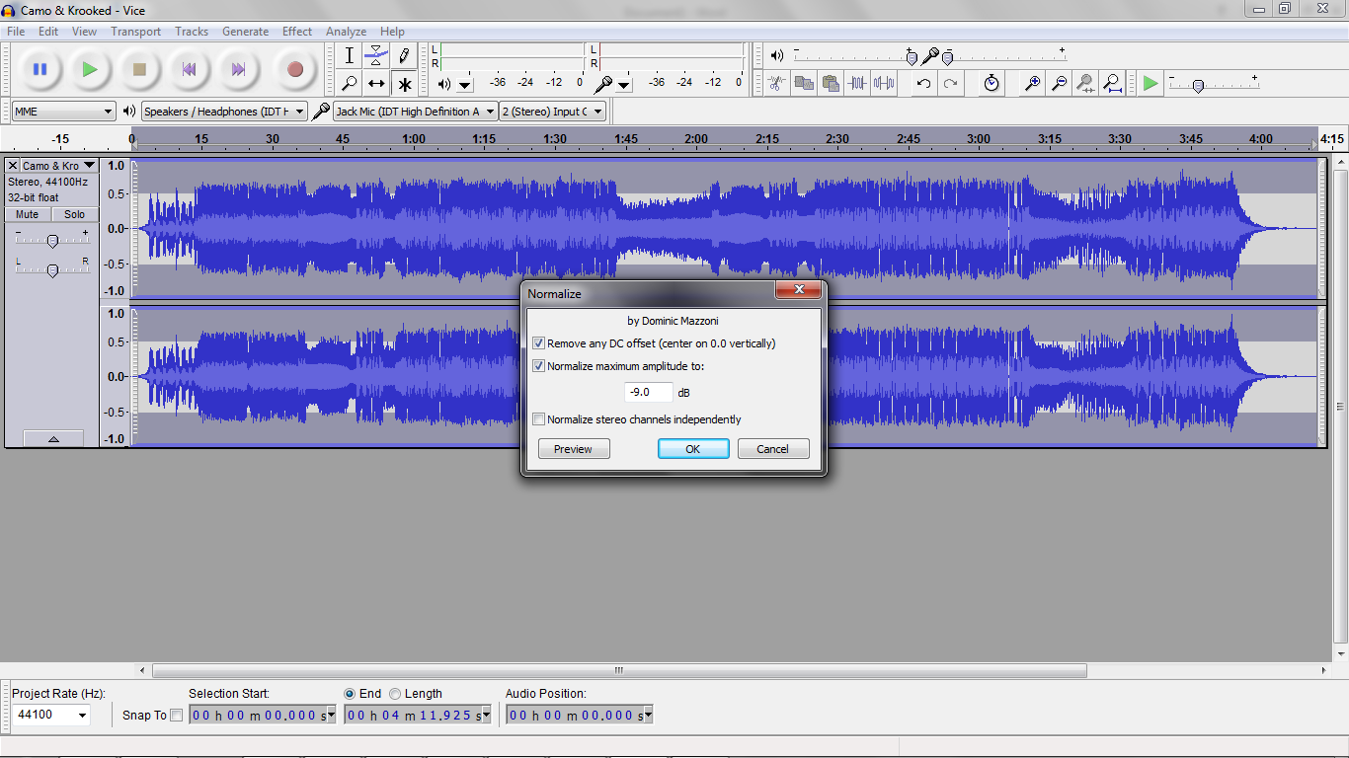Screen dimensions: 1349x758
Task: Open the MME audio host dropdown
Action: (64, 112)
